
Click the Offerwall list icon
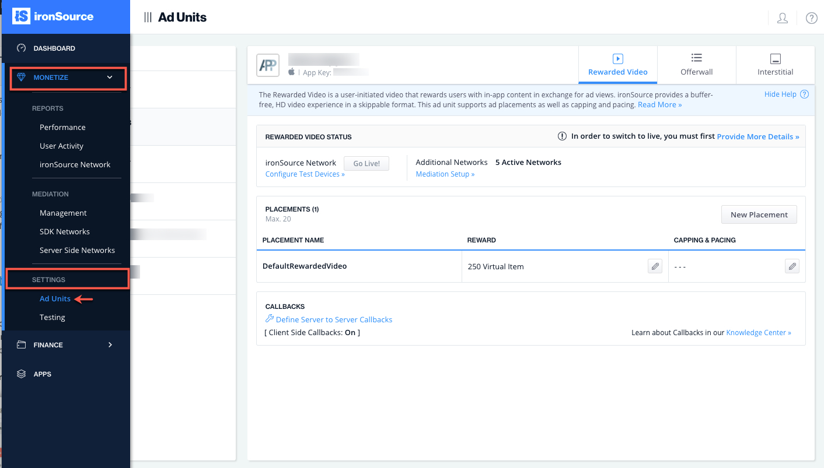click(x=696, y=58)
